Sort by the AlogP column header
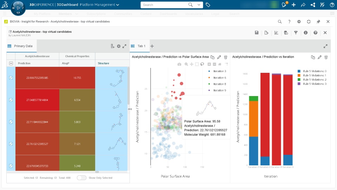 [x=77, y=63]
